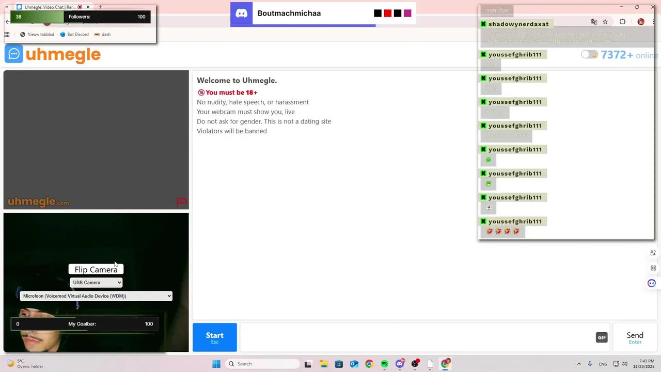This screenshot has height=372, width=661.
Task: Click the shadowynerdaxat username in chat overlay
Action: click(x=518, y=24)
